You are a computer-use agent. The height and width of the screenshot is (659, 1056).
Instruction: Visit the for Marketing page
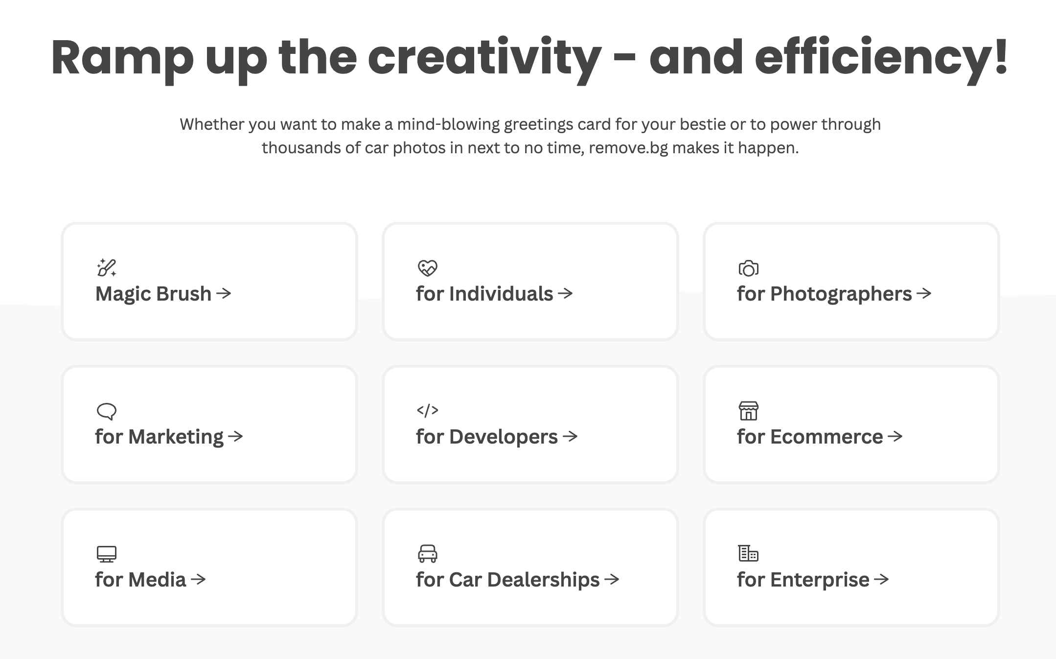(159, 437)
